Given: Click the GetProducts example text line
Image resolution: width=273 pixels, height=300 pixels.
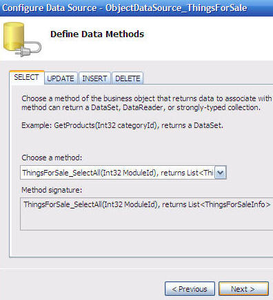Looking at the screenshot, I should click(122, 125).
